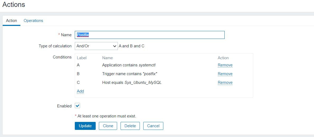Viewport: 314px width, 137px height.
Task: Clone this action with the Clone button
Action: (x=108, y=126)
